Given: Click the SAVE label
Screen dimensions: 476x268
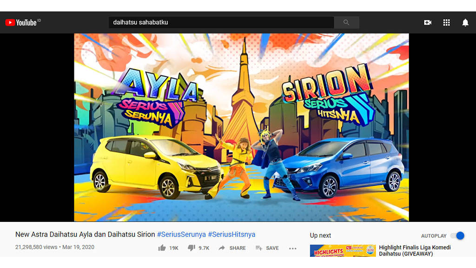Looking at the screenshot, I should (x=272, y=248).
